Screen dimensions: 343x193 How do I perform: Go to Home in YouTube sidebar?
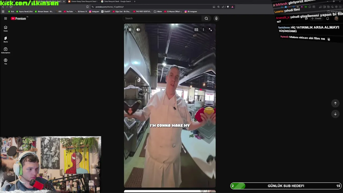(x=5, y=28)
